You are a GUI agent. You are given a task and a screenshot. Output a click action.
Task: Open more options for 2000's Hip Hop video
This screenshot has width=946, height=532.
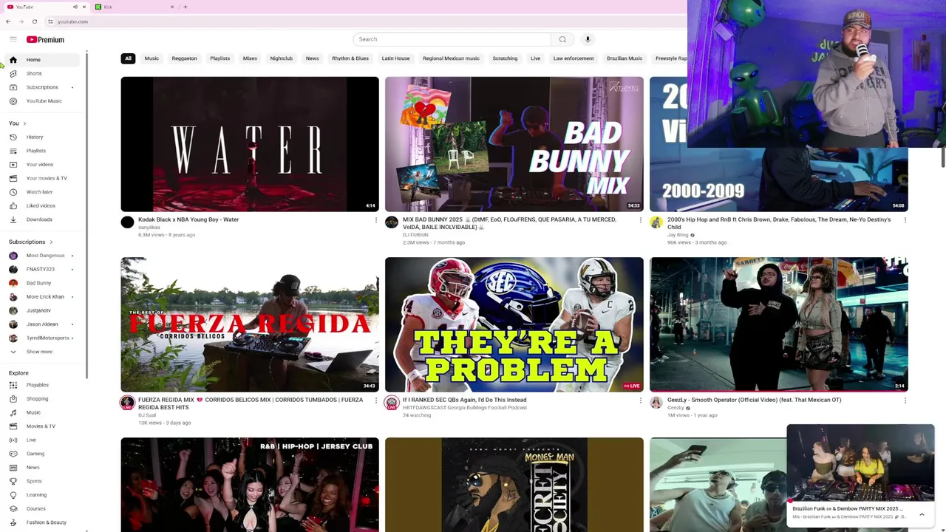(905, 219)
